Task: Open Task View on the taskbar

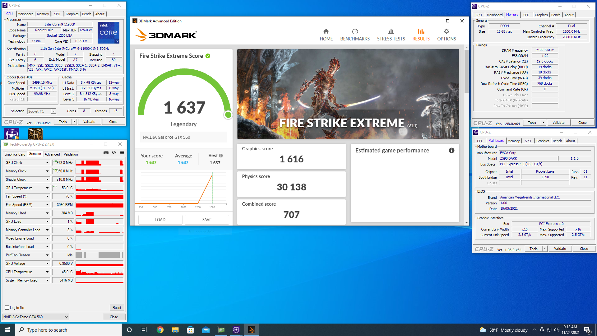Action: pos(144,330)
